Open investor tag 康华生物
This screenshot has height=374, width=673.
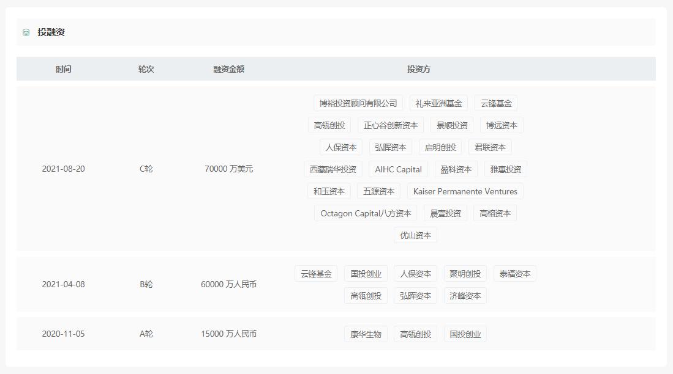tap(366, 334)
